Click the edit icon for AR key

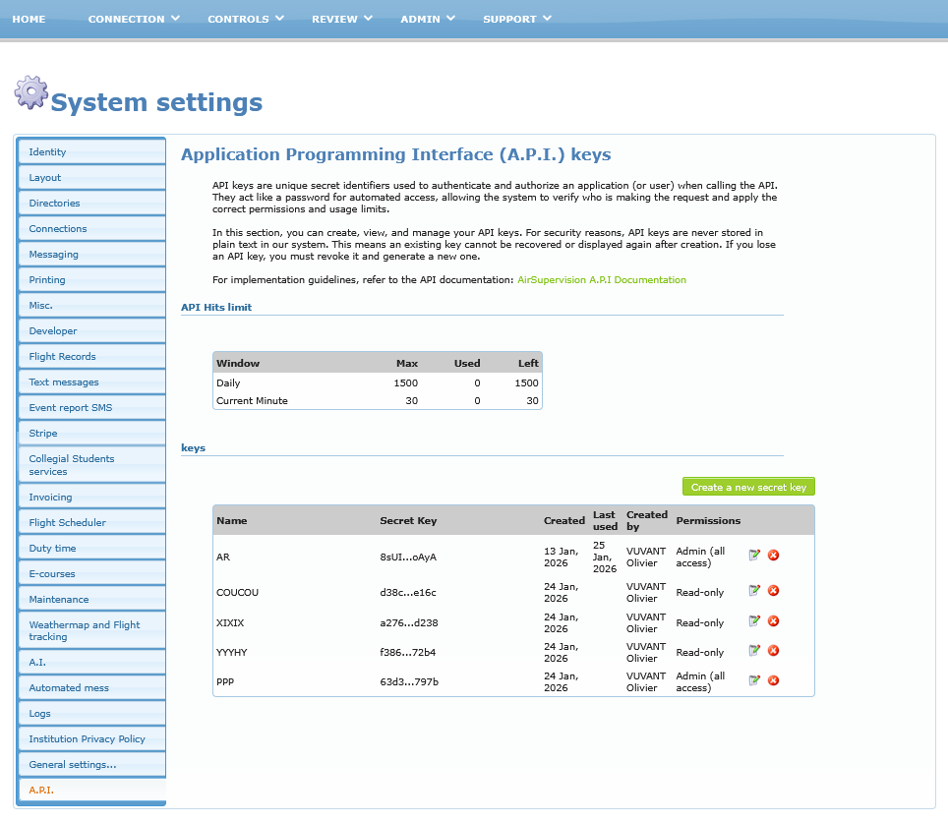[754, 556]
